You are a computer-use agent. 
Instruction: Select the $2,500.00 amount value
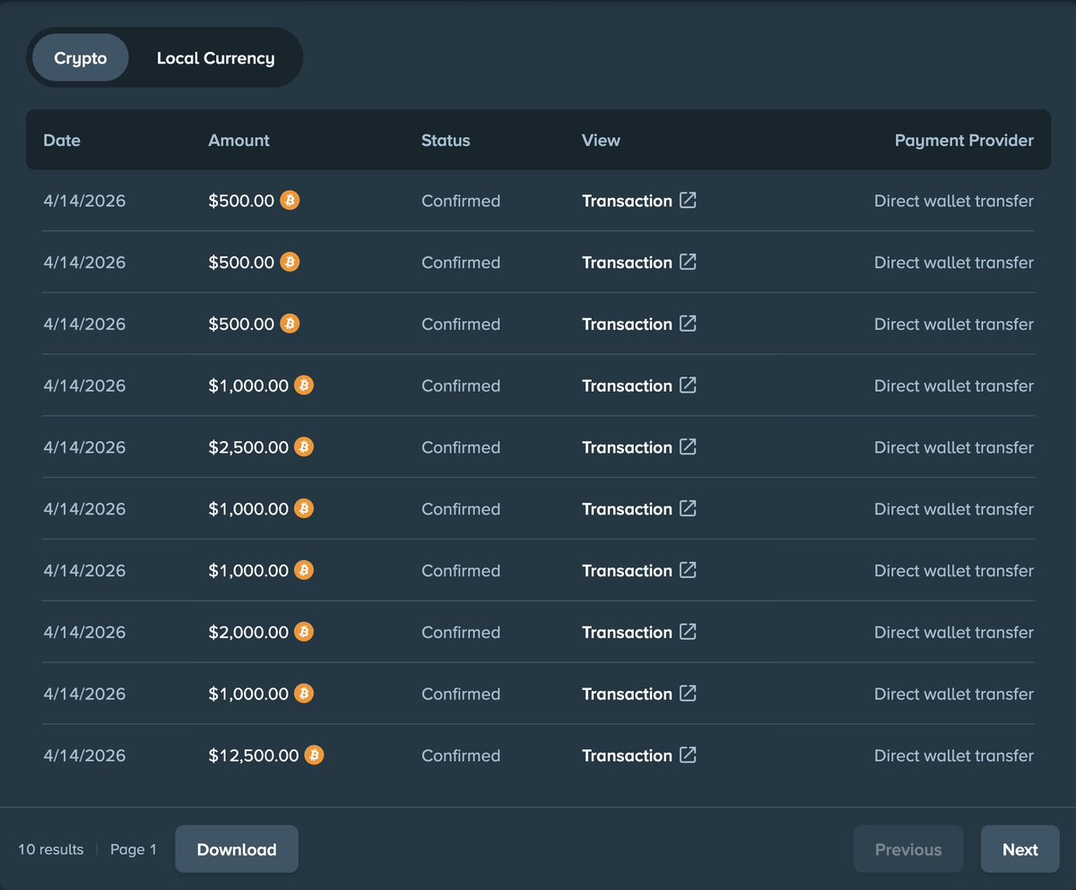[x=248, y=447]
